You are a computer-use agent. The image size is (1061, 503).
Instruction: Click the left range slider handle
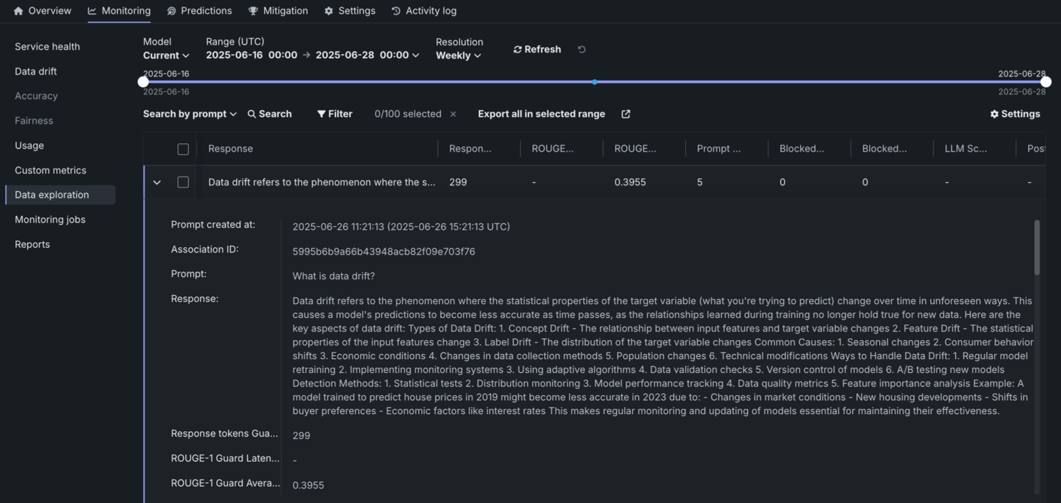[143, 82]
